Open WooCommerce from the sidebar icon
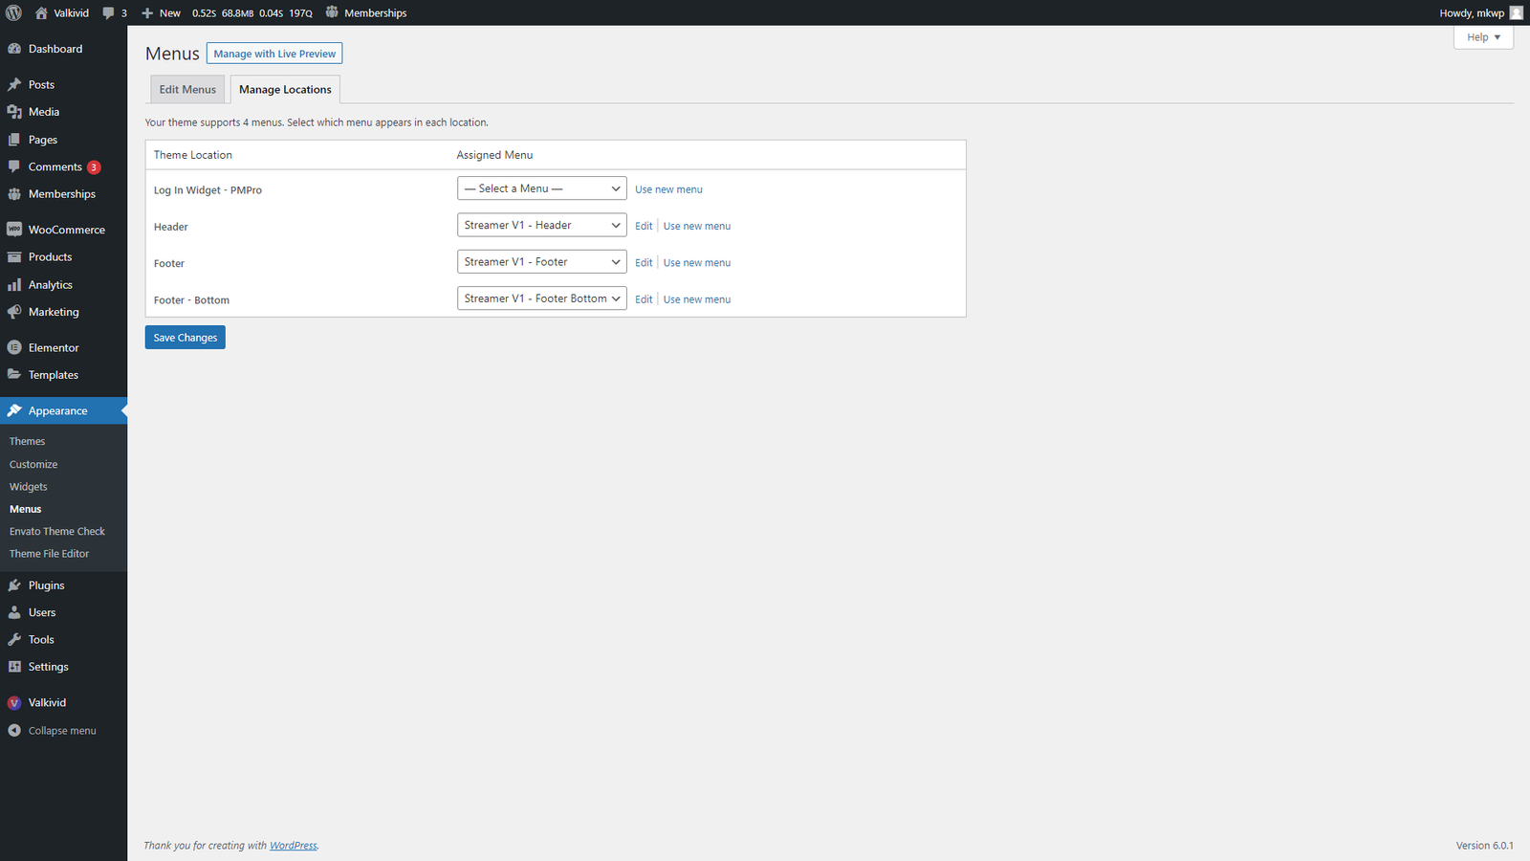The image size is (1530, 861). [x=14, y=230]
